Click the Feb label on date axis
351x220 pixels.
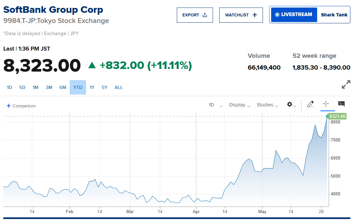point(70,211)
